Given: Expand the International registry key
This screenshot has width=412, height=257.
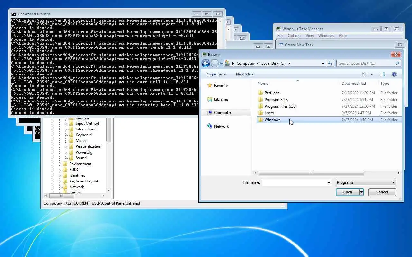Looking at the screenshot, I should point(66,129).
